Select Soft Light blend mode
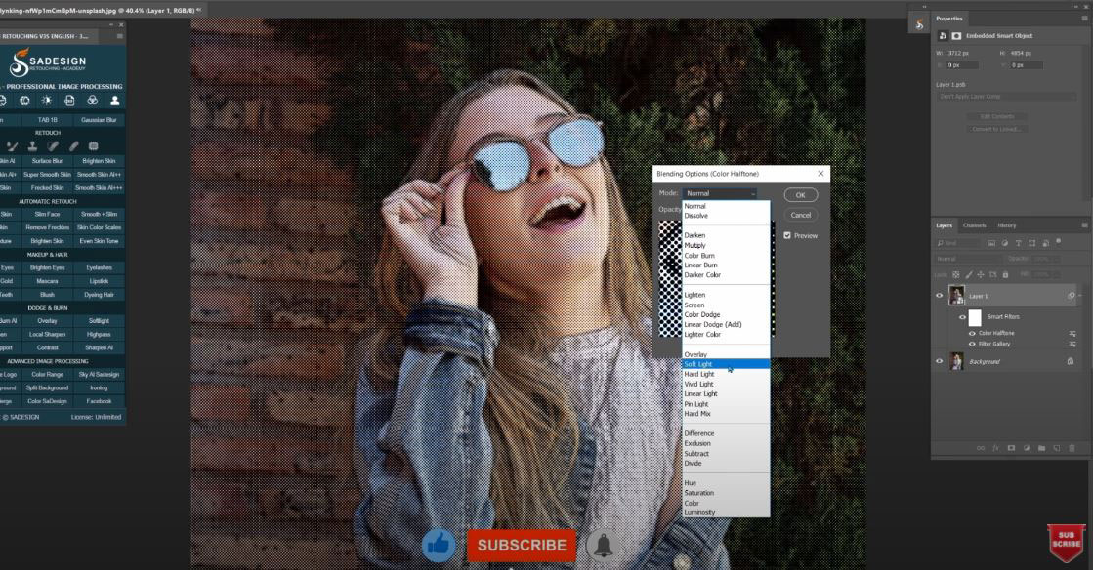 pyautogui.click(x=699, y=364)
